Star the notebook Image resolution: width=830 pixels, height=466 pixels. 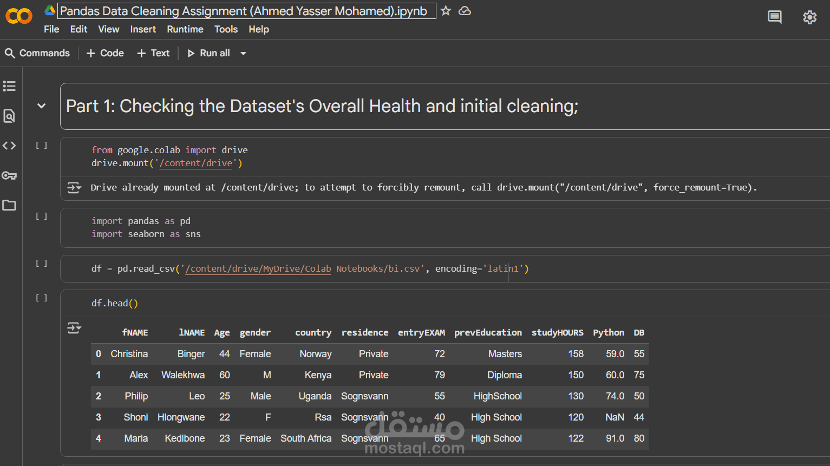coord(446,11)
